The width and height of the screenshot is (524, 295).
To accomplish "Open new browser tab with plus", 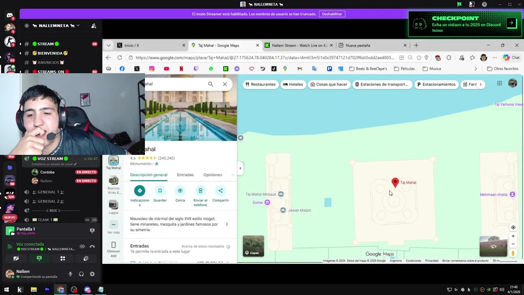I will coord(416,45).
